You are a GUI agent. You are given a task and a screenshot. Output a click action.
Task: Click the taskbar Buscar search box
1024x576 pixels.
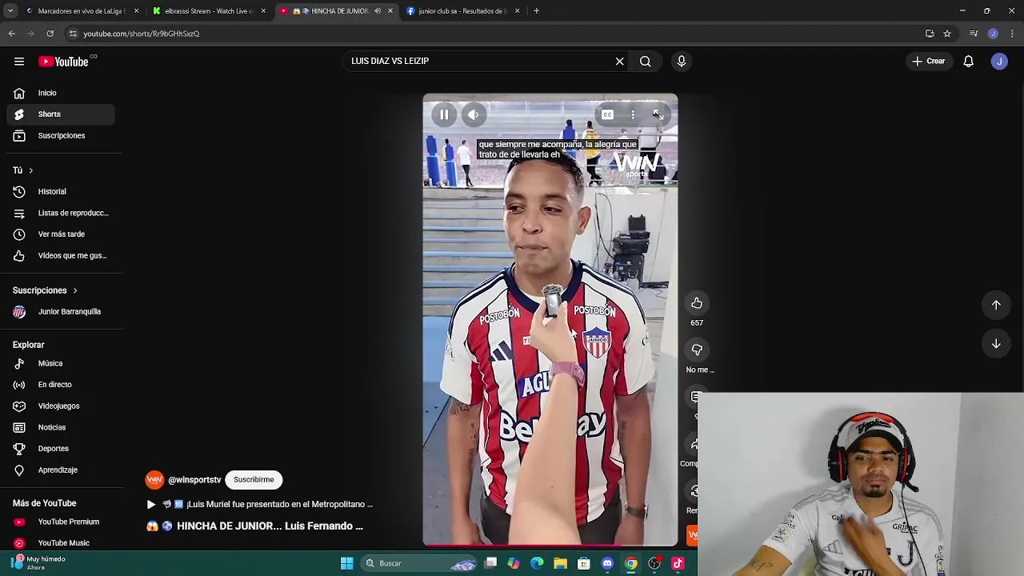coord(419,563)
